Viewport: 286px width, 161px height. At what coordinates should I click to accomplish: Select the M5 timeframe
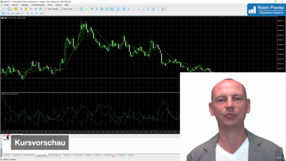(8, 13)
